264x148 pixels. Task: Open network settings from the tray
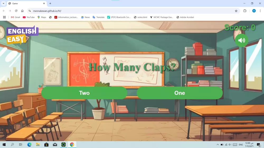pyautogui.click(x=226, y=145)
